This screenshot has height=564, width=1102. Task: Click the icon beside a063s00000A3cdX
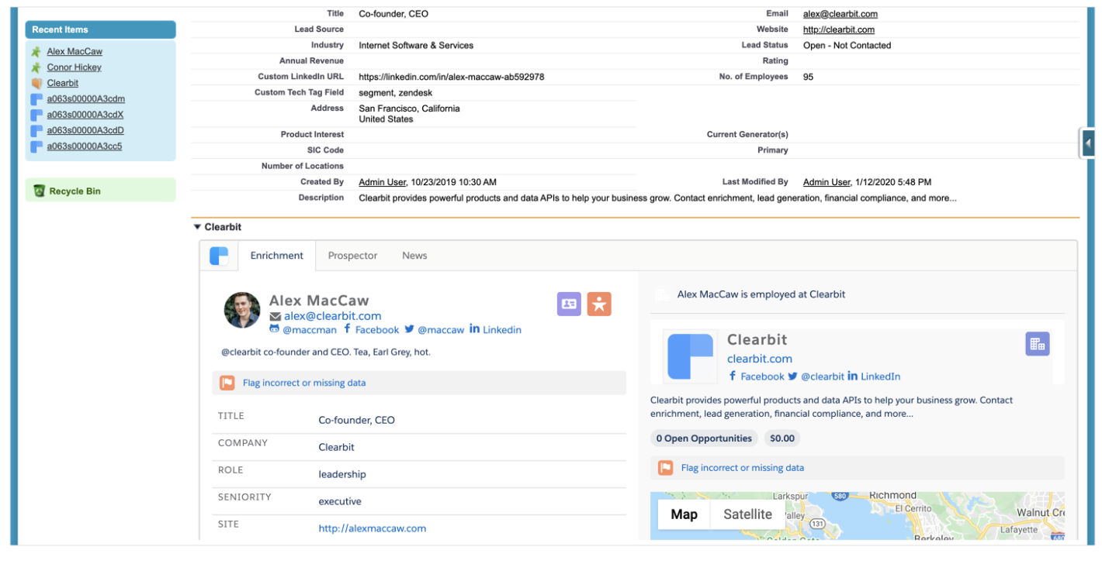[36, 115]
